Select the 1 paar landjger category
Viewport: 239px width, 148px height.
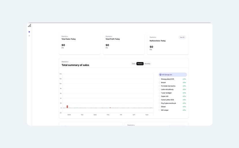pyautogui.click(x=160, y=93)
